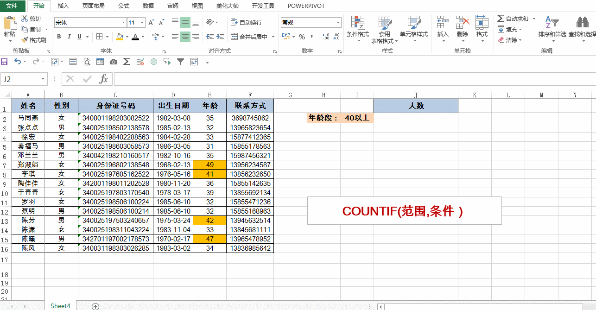596x310 pixels.
Task: Click the horizontal scrollbar left arrow
Action: (380, 306)
